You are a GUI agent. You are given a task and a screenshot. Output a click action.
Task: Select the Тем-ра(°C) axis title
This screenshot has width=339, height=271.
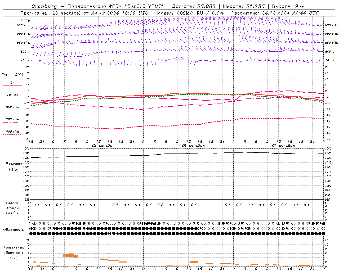12,75
